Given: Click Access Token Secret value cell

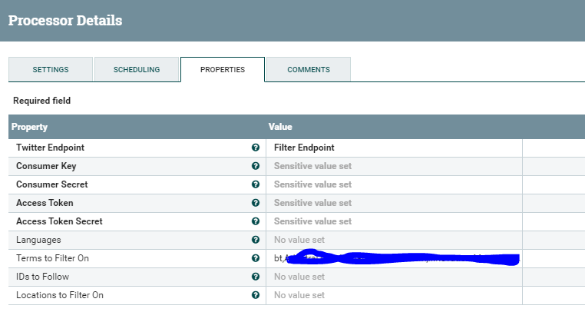Looking at the screenshot, I should pos(394,221).
